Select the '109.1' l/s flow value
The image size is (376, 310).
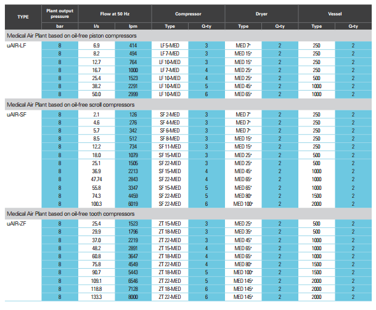tap(96, 281)
